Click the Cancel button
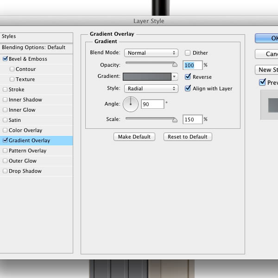Viewport: 278px width, 278px height. [x=266, y=54]
